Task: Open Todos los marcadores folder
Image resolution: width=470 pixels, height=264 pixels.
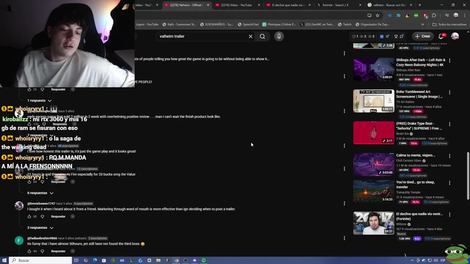Action: tap(449, 25)
